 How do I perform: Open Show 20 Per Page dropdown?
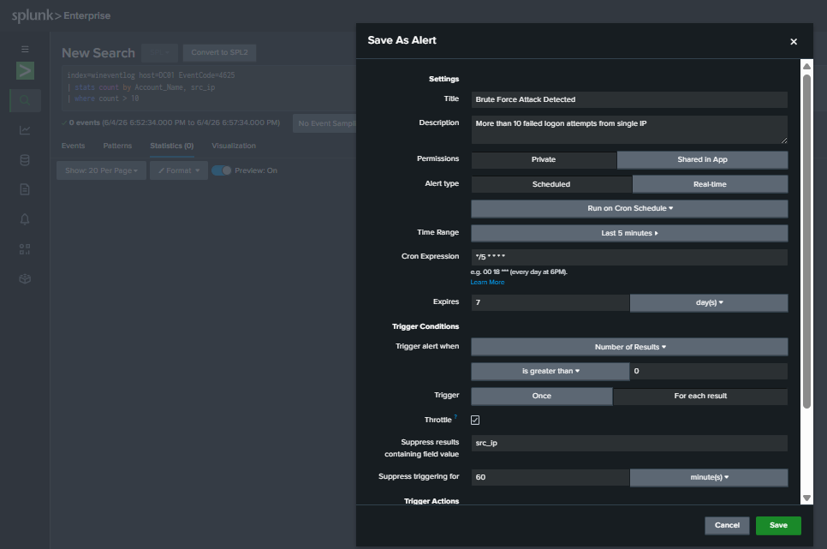tap(101, 170)
